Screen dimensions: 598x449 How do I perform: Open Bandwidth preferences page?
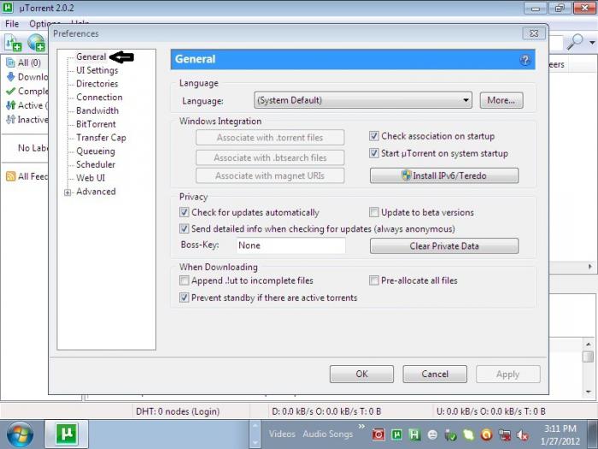tap(97, 110)
